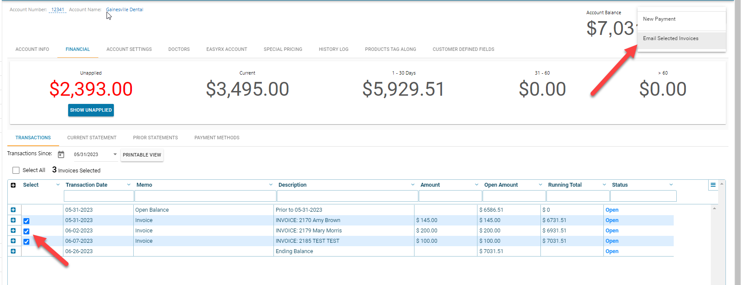Open the Running Total column menu arrow
Image resolution: width=741 pixels, height=285 pixels.
coord(604,185)
